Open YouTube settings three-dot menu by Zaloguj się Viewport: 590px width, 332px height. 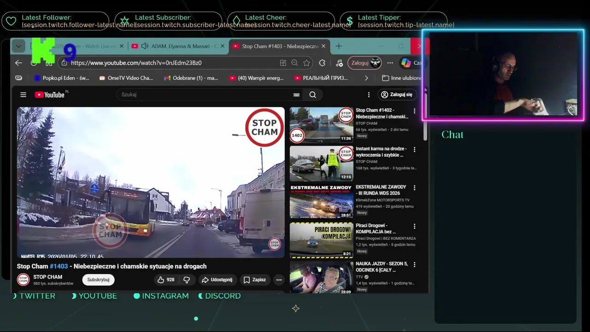(368, 95)
